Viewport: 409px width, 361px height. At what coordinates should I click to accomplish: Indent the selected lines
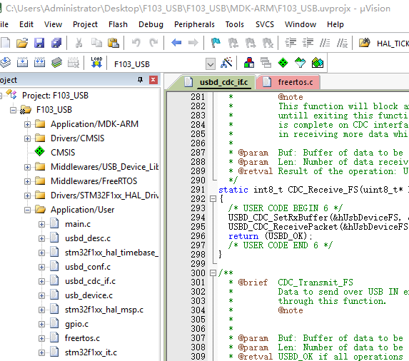[x=291, y=43]
